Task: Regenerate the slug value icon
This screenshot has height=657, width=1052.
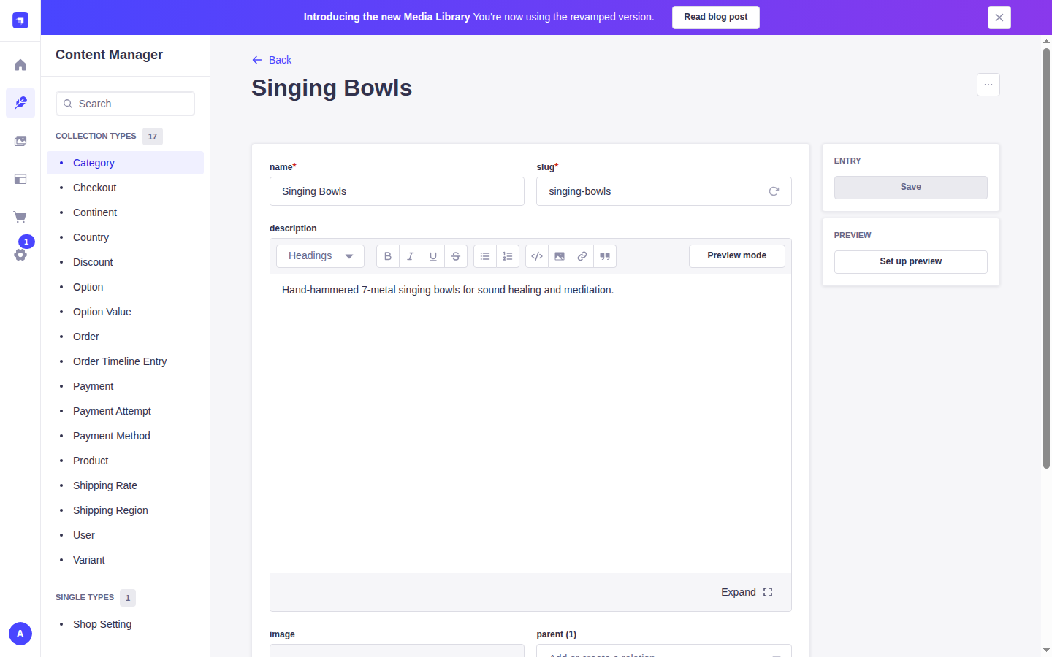Action: tap(774, 191)
